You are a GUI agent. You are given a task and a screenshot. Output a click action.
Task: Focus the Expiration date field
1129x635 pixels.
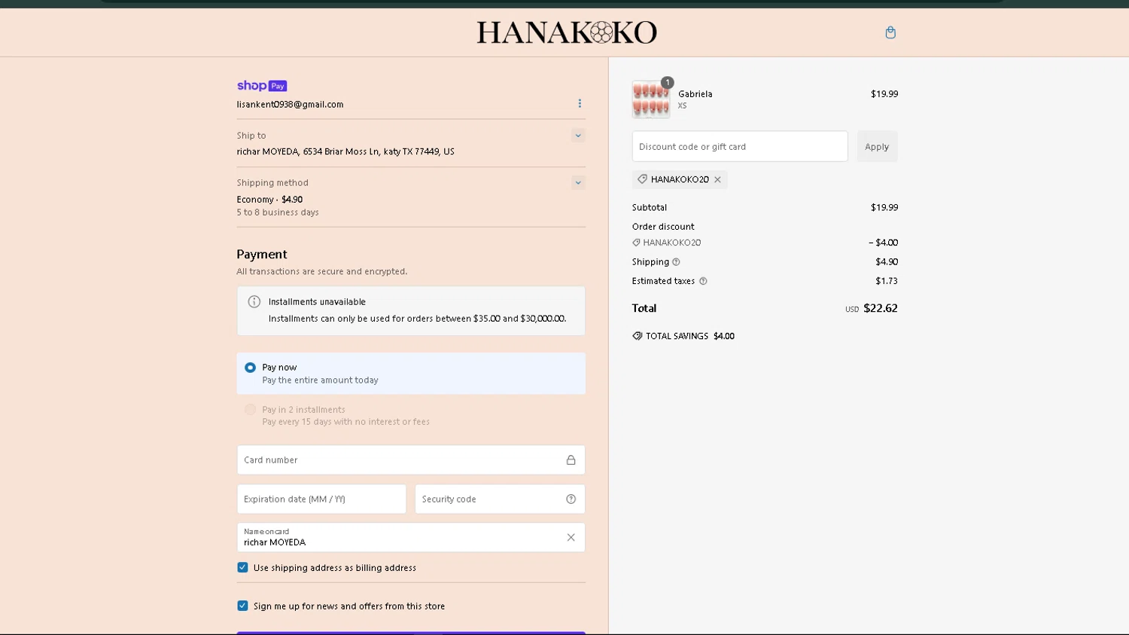coord(321,499)
